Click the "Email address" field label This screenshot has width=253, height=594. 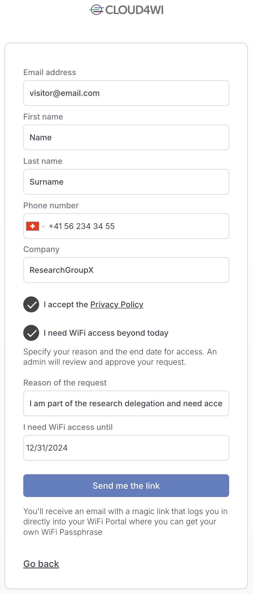[x=50, y=72]
